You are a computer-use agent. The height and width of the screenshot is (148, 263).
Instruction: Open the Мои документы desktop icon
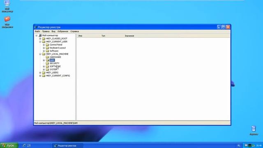[7, 22]
